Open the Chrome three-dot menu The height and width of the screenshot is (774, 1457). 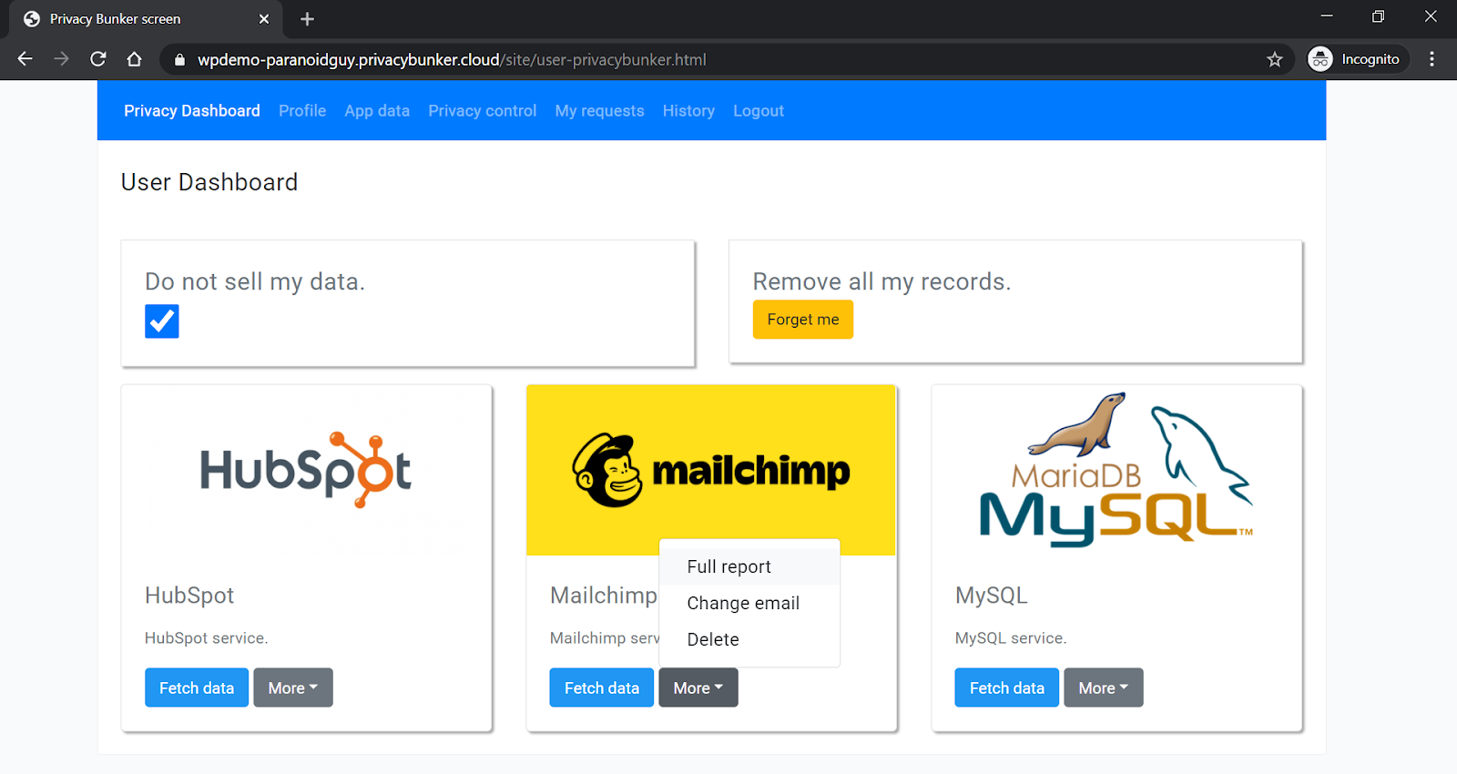coord(1432,59)
